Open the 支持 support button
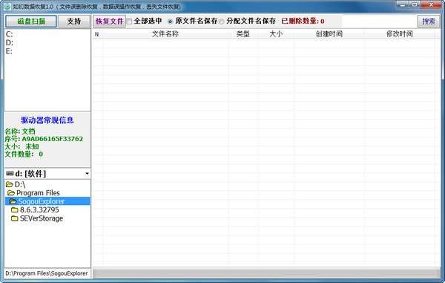The image size is (445, 283). [74, 22]
